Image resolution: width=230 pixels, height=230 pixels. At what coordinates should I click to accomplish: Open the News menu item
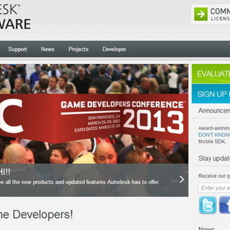click(47, 49)
